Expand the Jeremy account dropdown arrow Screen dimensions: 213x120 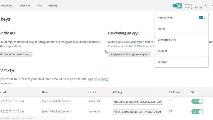point(205,6)
